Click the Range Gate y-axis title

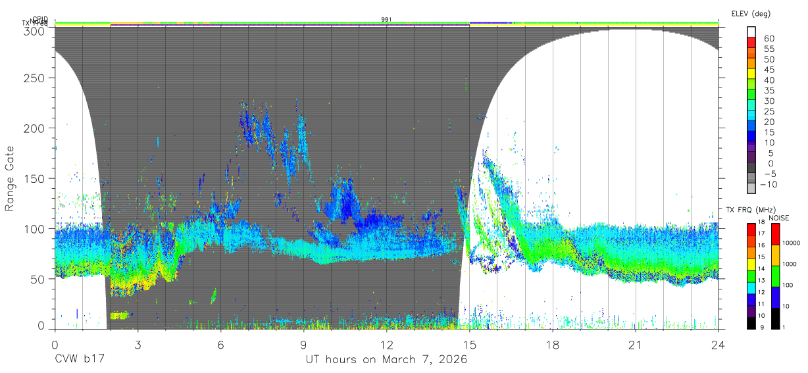click(x=10, y=178)
